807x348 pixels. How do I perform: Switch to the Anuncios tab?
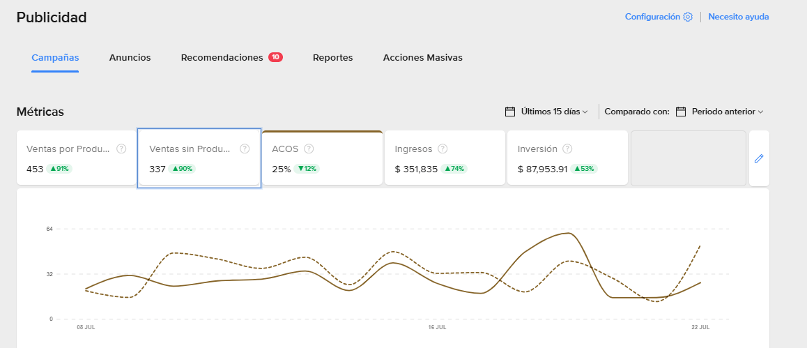coord(130,58)
